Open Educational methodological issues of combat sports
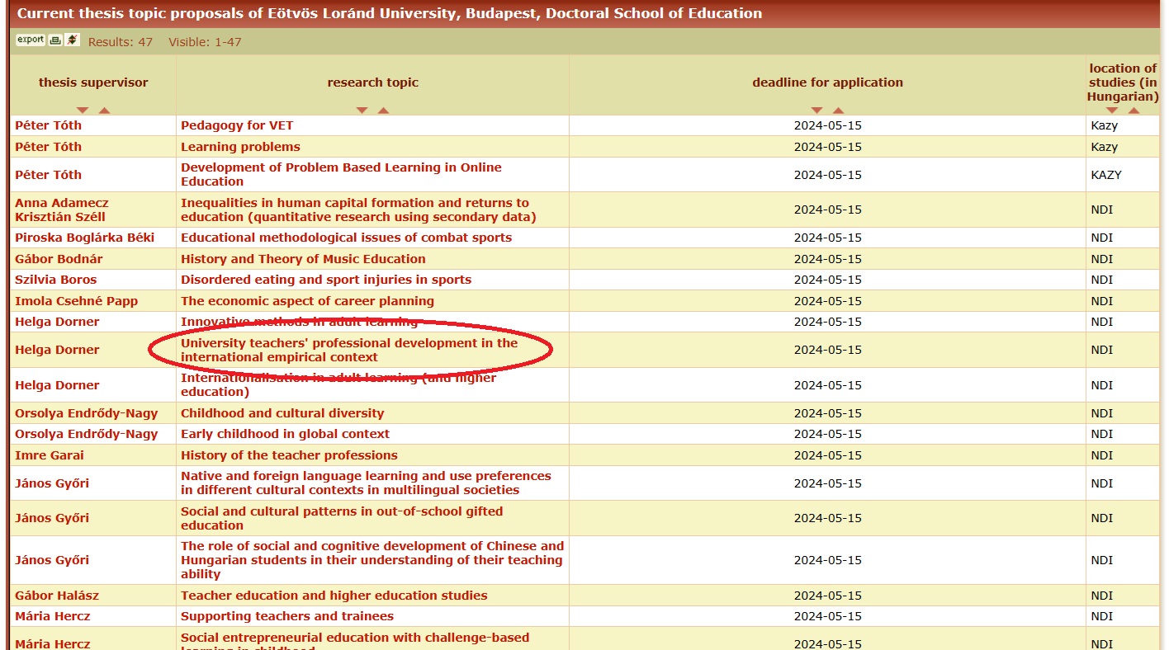Screen dimensions: 1169x650 coord(346,238)
